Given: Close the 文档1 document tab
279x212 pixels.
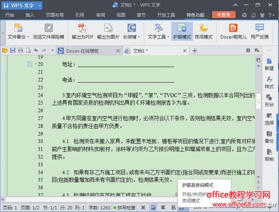Looking at the screenshot, I should click(x=185, y=51).
